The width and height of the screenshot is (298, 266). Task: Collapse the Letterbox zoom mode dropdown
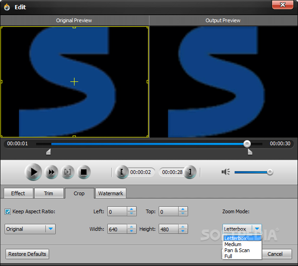coord(257,229)
